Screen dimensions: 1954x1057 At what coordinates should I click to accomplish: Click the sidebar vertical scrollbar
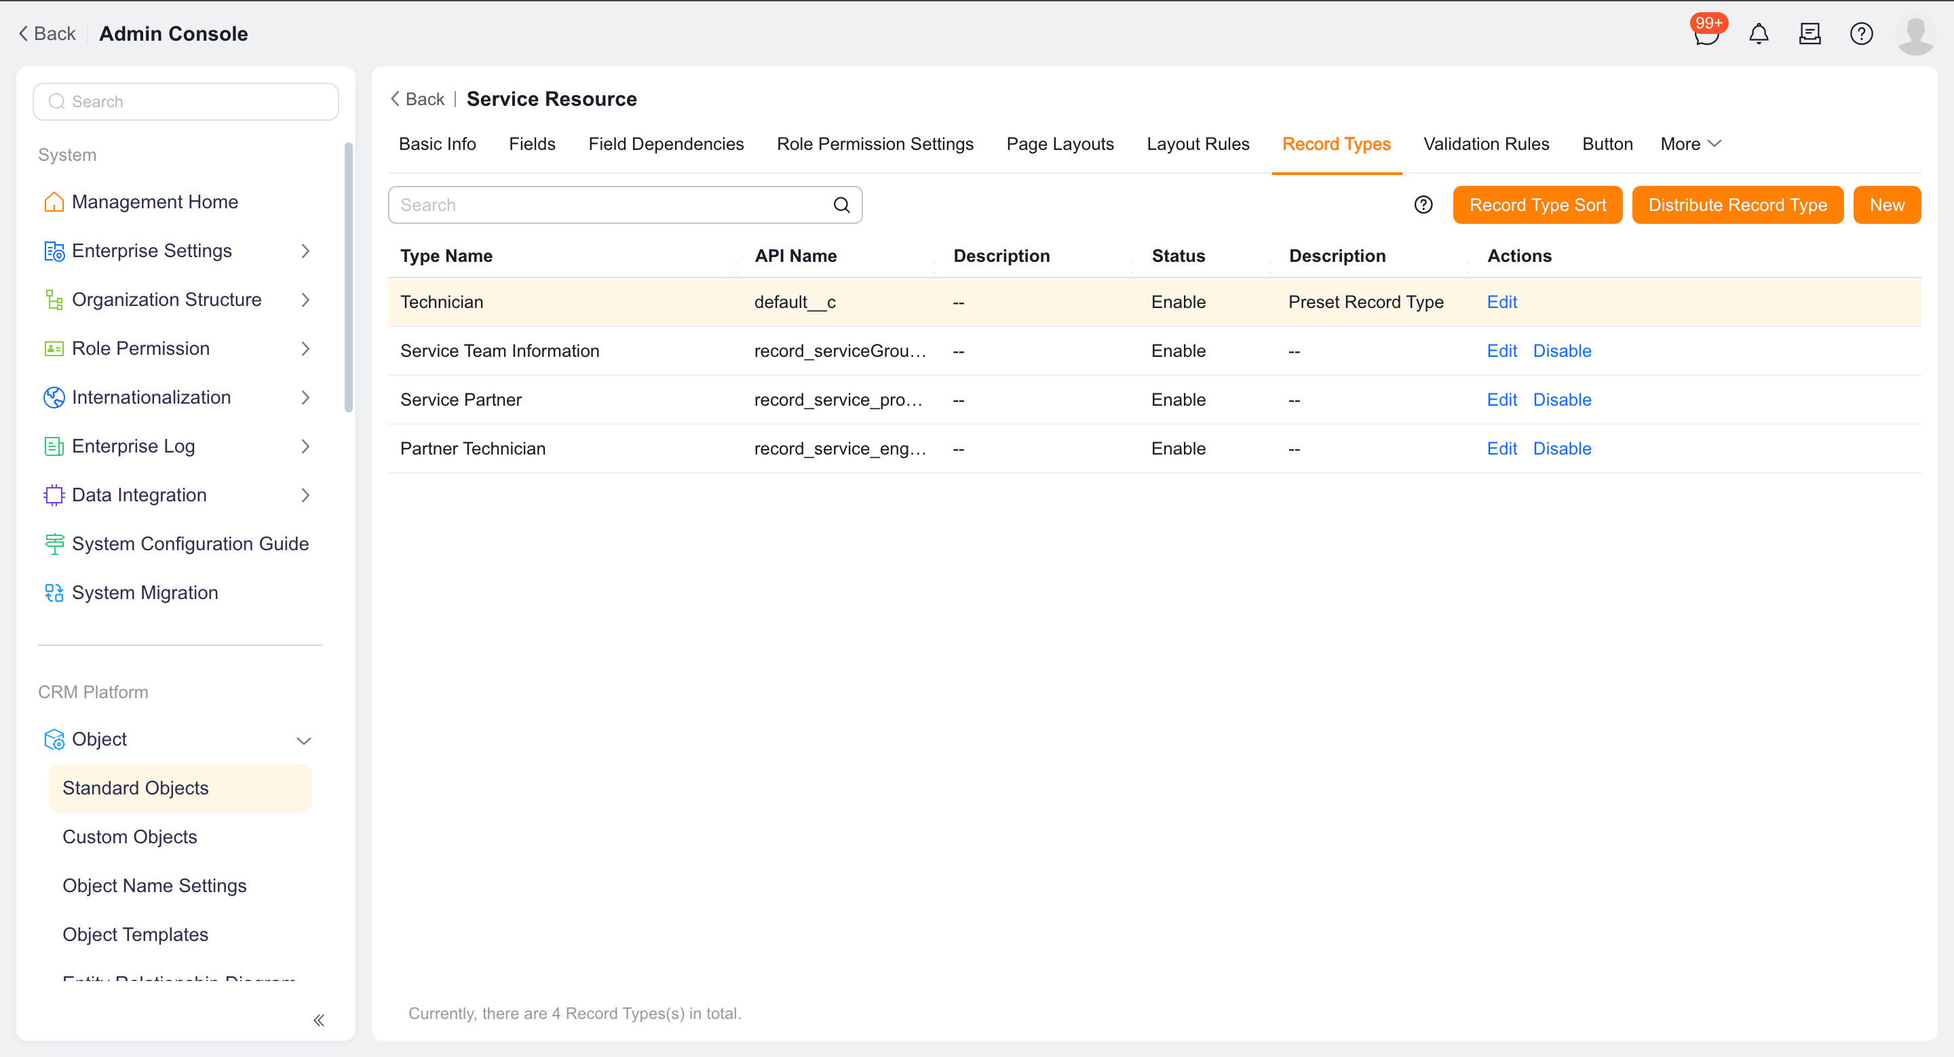pos(348,277)
